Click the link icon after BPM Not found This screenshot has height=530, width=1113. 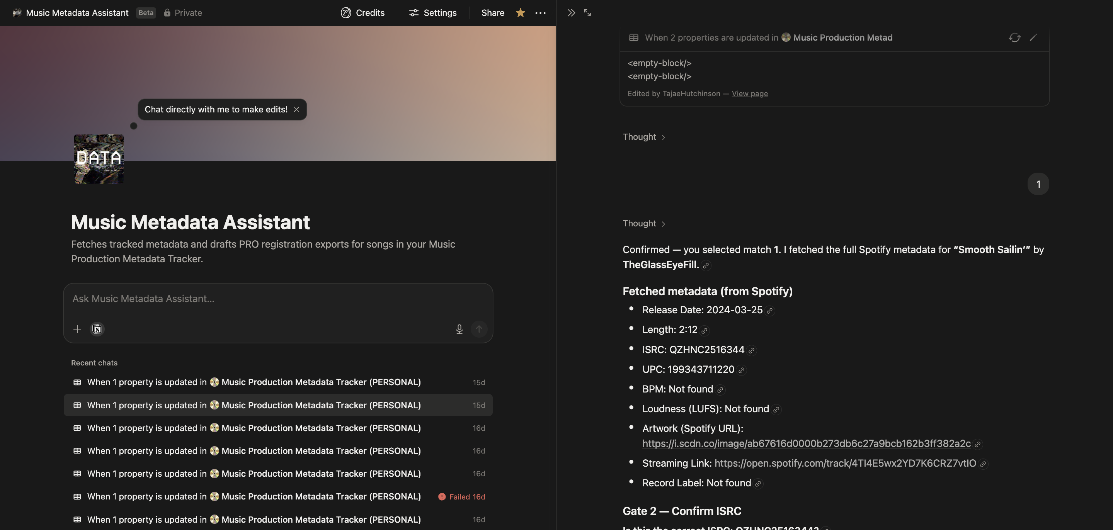coord(720,390)
